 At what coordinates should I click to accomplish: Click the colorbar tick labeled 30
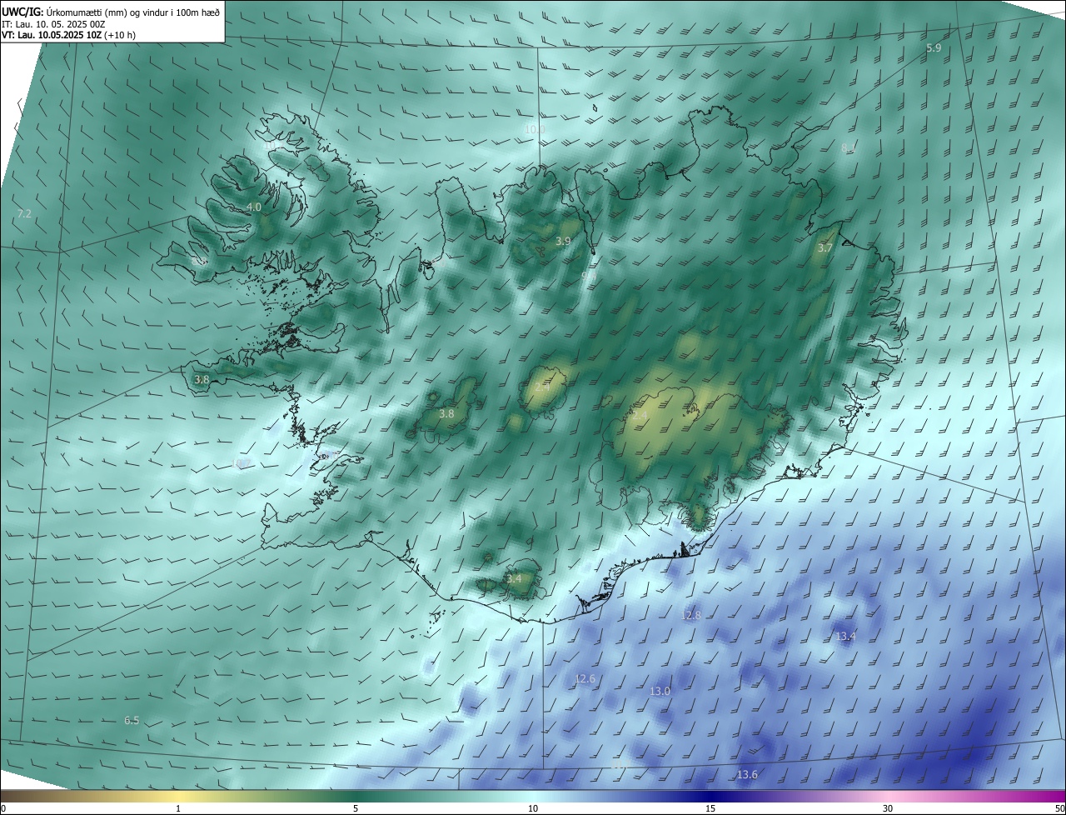click(888, 808)
